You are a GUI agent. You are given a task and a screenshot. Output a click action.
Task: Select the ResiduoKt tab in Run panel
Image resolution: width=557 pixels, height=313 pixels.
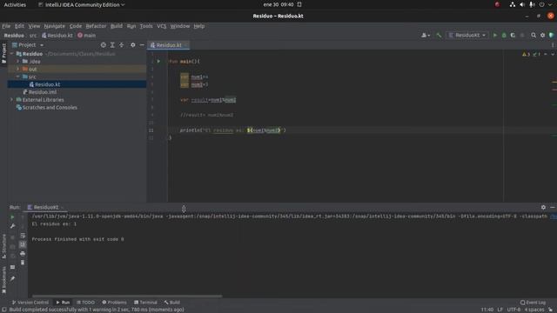pyautogui.click(x=45, y=207)
